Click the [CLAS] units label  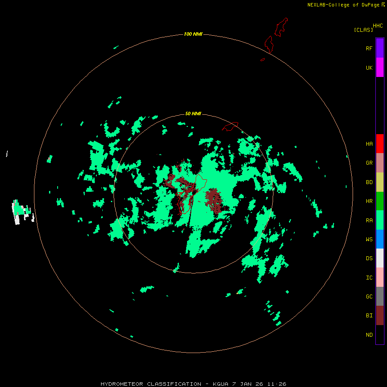pyautogui.click(x=363, y=30)
